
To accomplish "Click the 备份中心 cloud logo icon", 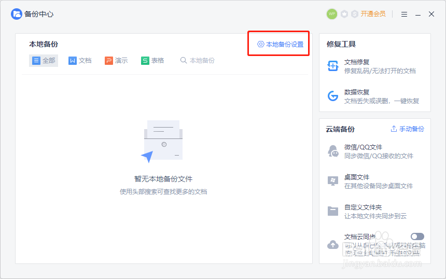I will pos(16,14).
